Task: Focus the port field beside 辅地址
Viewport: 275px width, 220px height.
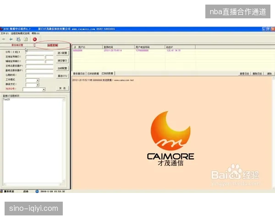Action: coord(49,61)
